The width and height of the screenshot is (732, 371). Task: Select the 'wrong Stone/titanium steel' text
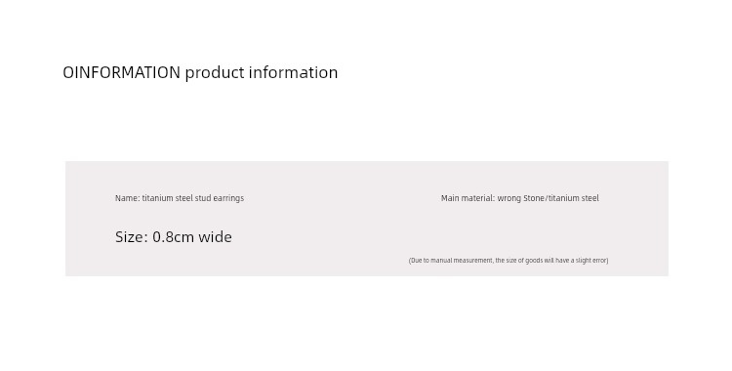click(x=549, y=198)
